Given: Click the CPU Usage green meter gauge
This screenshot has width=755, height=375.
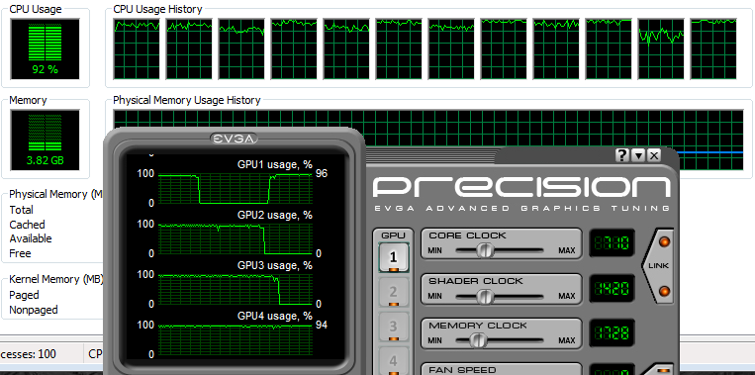Looking at the screenshot, I should pos(45,49).
